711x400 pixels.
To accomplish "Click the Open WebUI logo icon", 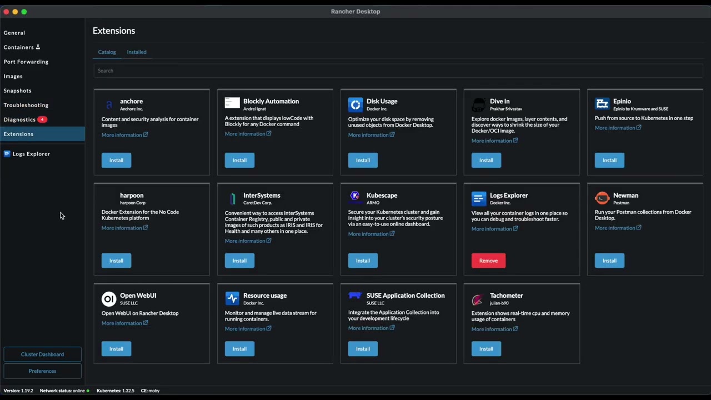I will (x=109, y=299).
